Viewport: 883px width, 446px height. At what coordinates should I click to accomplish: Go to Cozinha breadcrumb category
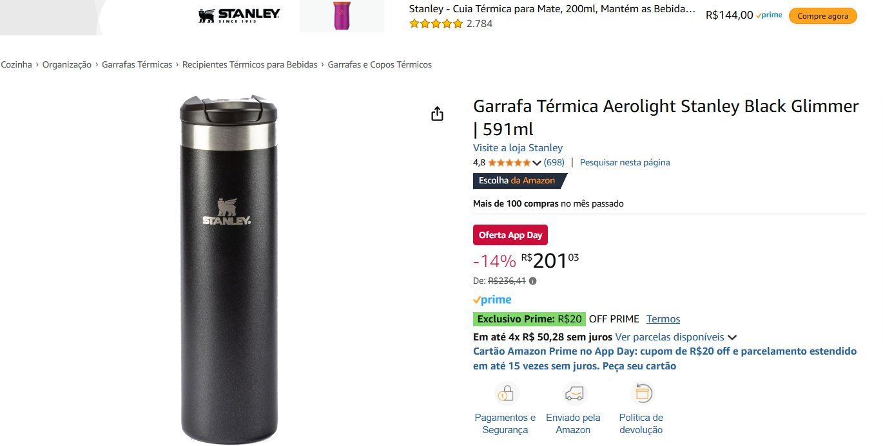(16, 64)
